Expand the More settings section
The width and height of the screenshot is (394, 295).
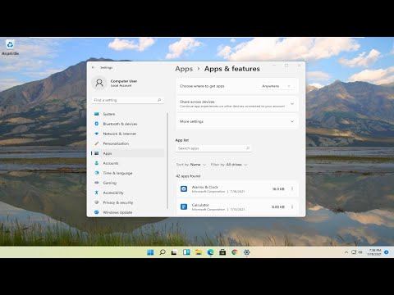(x=237, y=121)
